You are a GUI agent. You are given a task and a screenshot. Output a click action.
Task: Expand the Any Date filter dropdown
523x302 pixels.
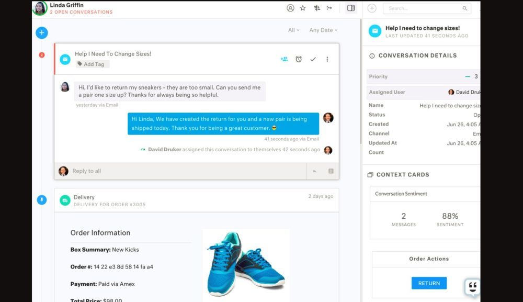click(323, 30)
